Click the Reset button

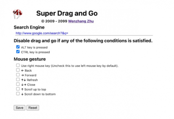(32, 108)
